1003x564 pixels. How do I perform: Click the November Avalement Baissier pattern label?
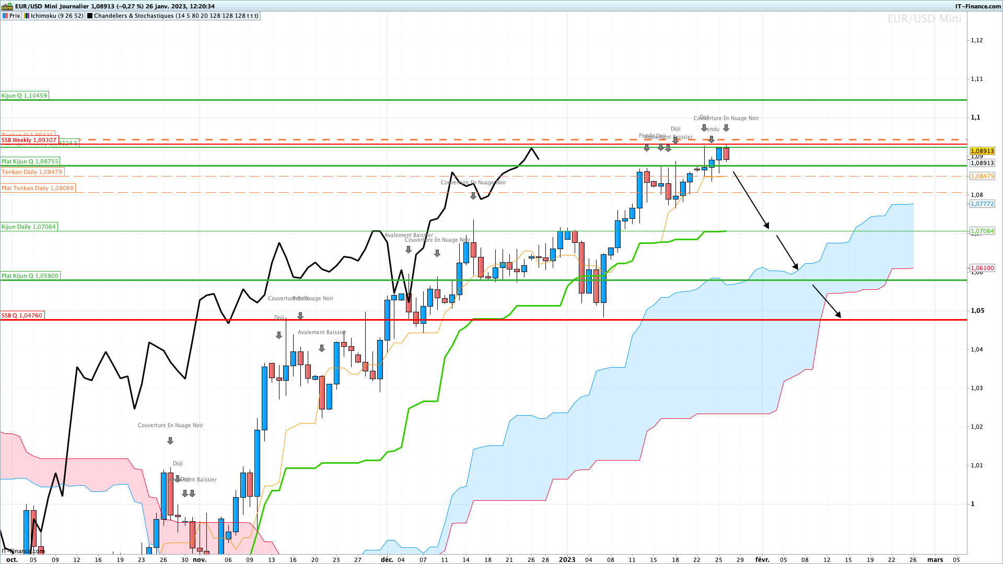pos(322,332)
